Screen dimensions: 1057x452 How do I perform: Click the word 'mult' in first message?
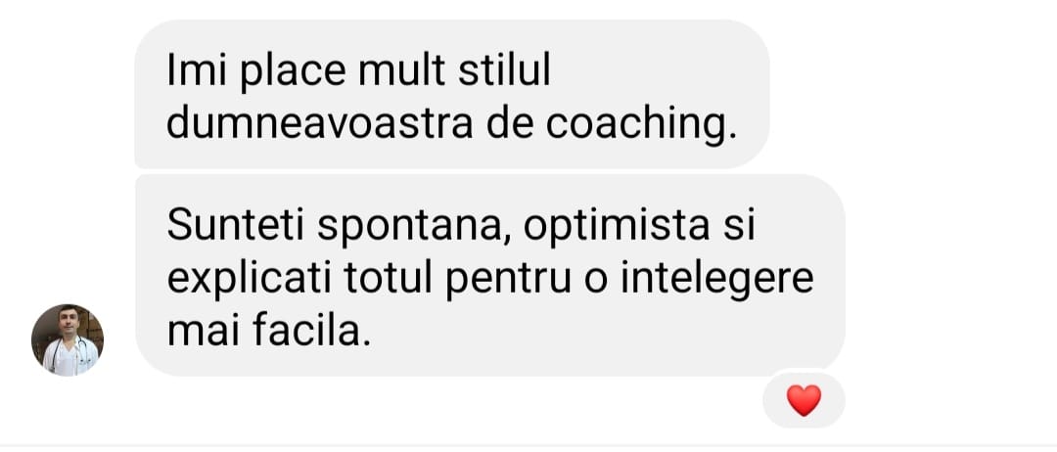pos(402,70)
